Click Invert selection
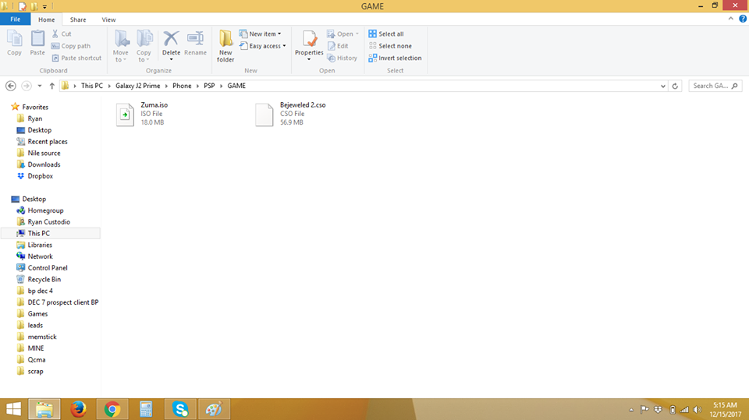This screenshot has height=420, width=749. (x=395, y=58)
